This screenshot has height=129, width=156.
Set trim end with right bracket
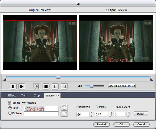64,87
